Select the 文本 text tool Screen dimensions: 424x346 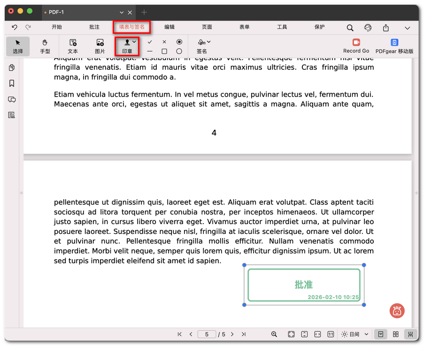[73, 47]
